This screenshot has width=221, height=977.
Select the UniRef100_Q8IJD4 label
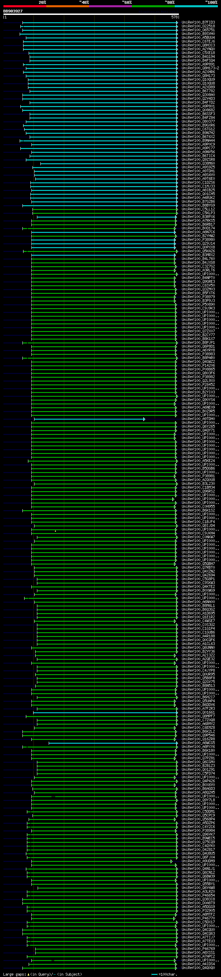(x=198, y=525)
